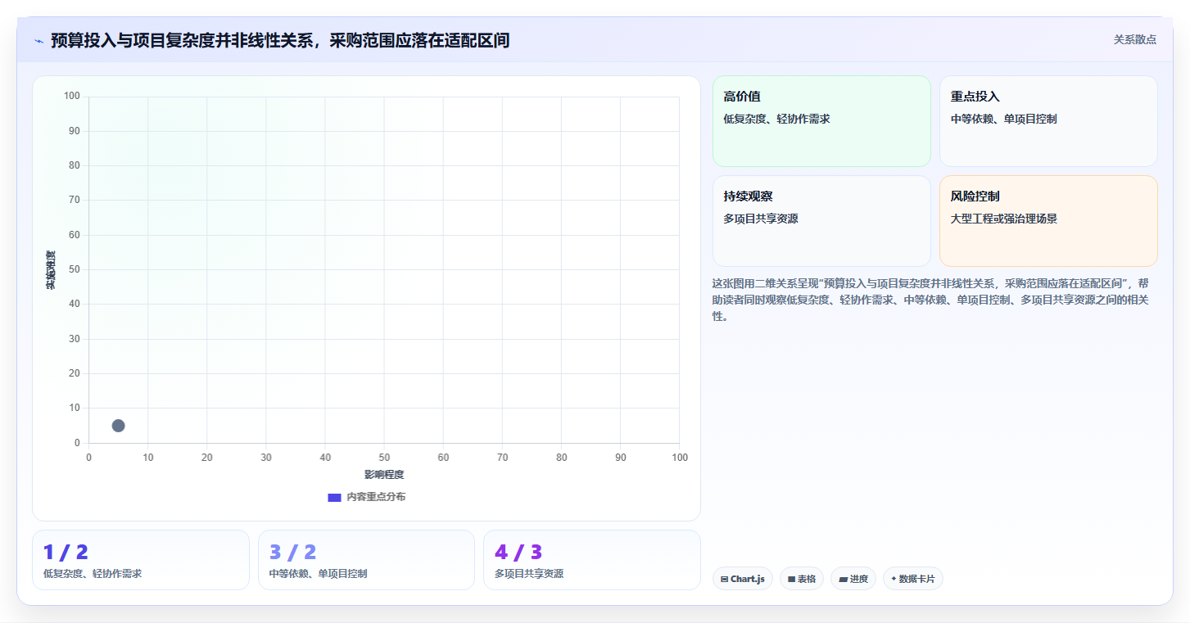Viewport: 1190px width, 623px height.
Task: Toggle the 内容重点分布 legend swatch
Action: (334, 497)
